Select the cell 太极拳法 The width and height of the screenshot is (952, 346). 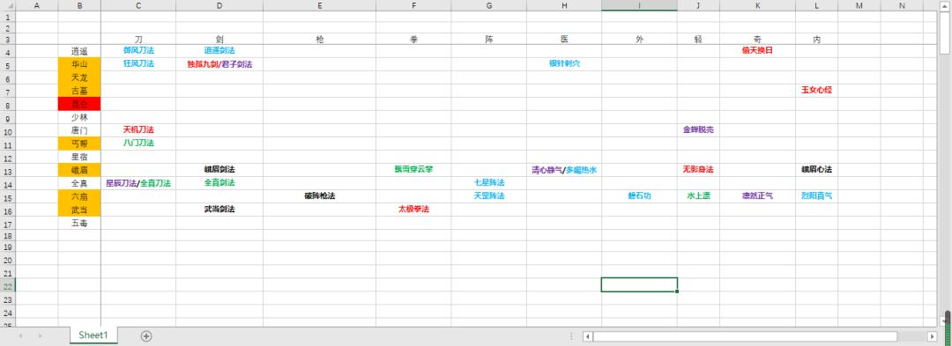(x=413, y=209)
